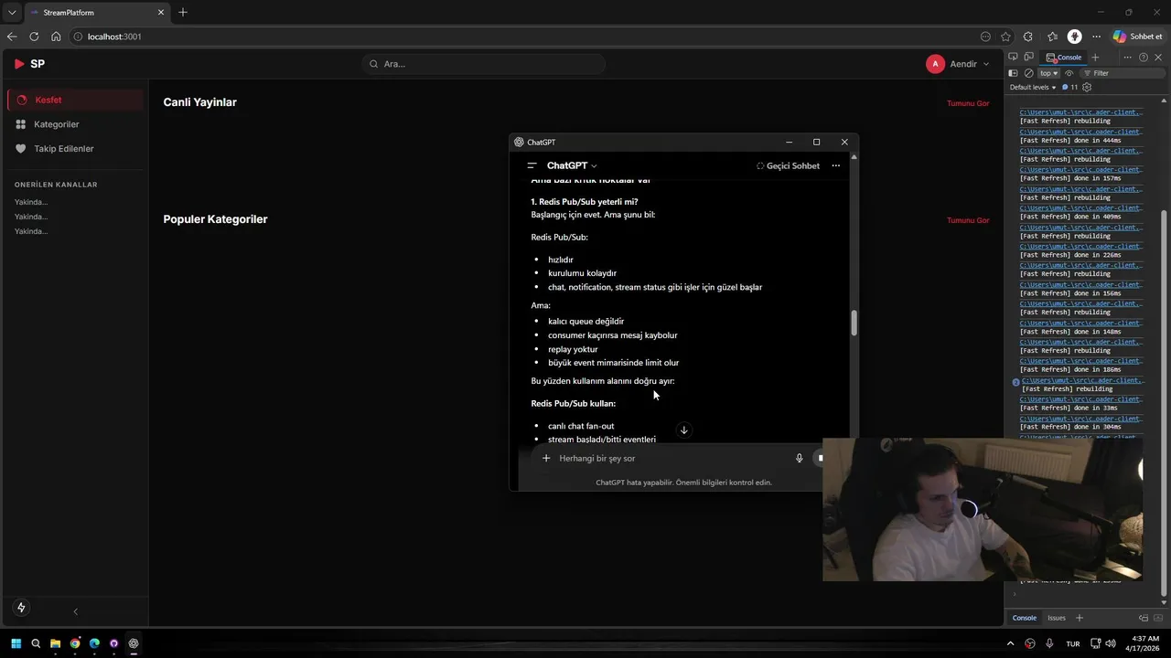Click the 11 issues counter badge
This screenshot has width=1171, height=658.
click(x=1069, y=88)
